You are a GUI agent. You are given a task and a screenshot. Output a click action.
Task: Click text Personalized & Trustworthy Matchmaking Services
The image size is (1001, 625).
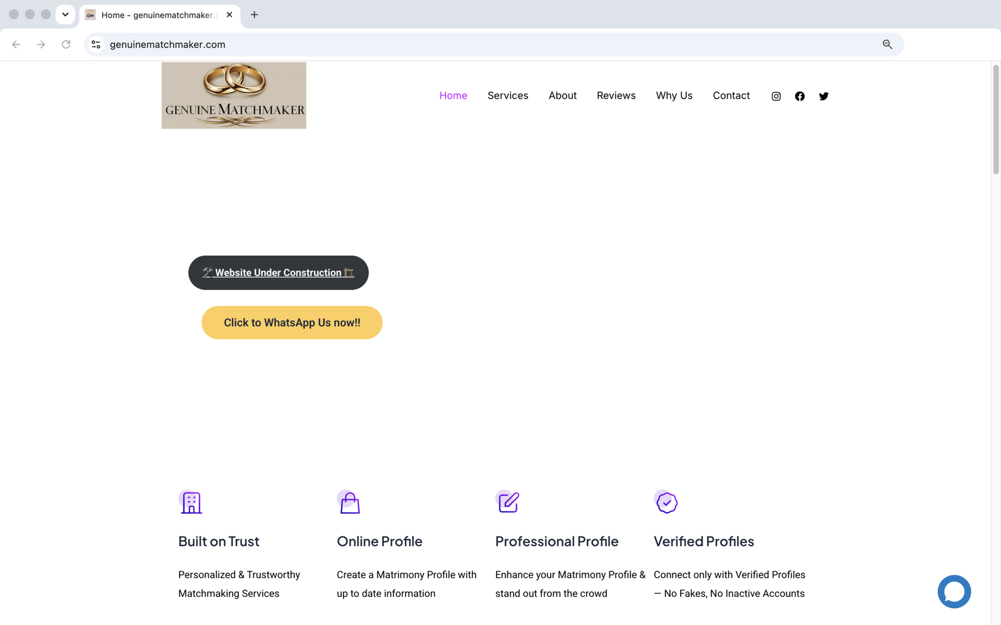pyautogui.click(x=239, y=584)
